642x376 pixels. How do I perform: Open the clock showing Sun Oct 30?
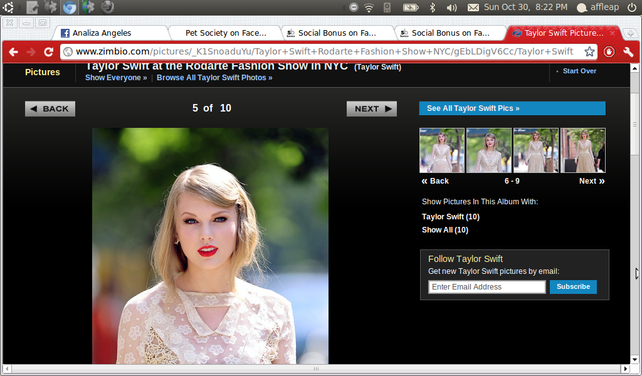[x=526, y=7]
